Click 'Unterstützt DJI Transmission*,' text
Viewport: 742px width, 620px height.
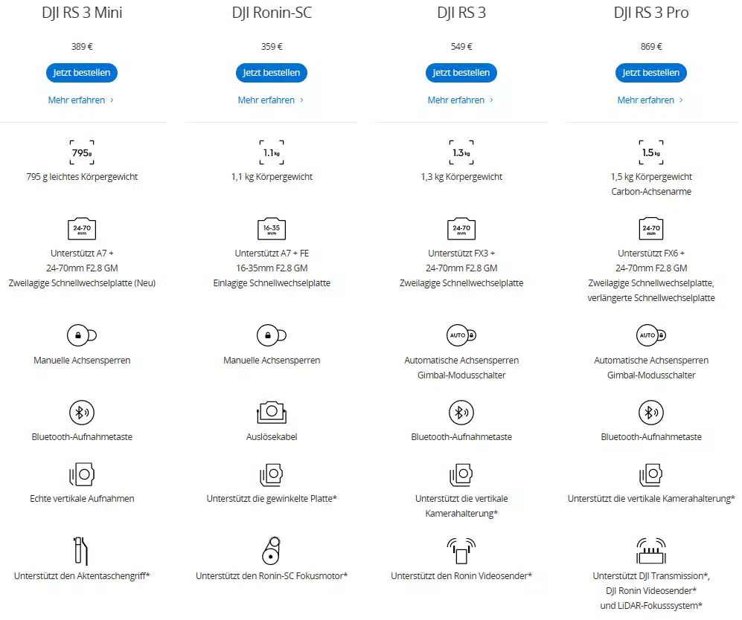pos(651,576)
